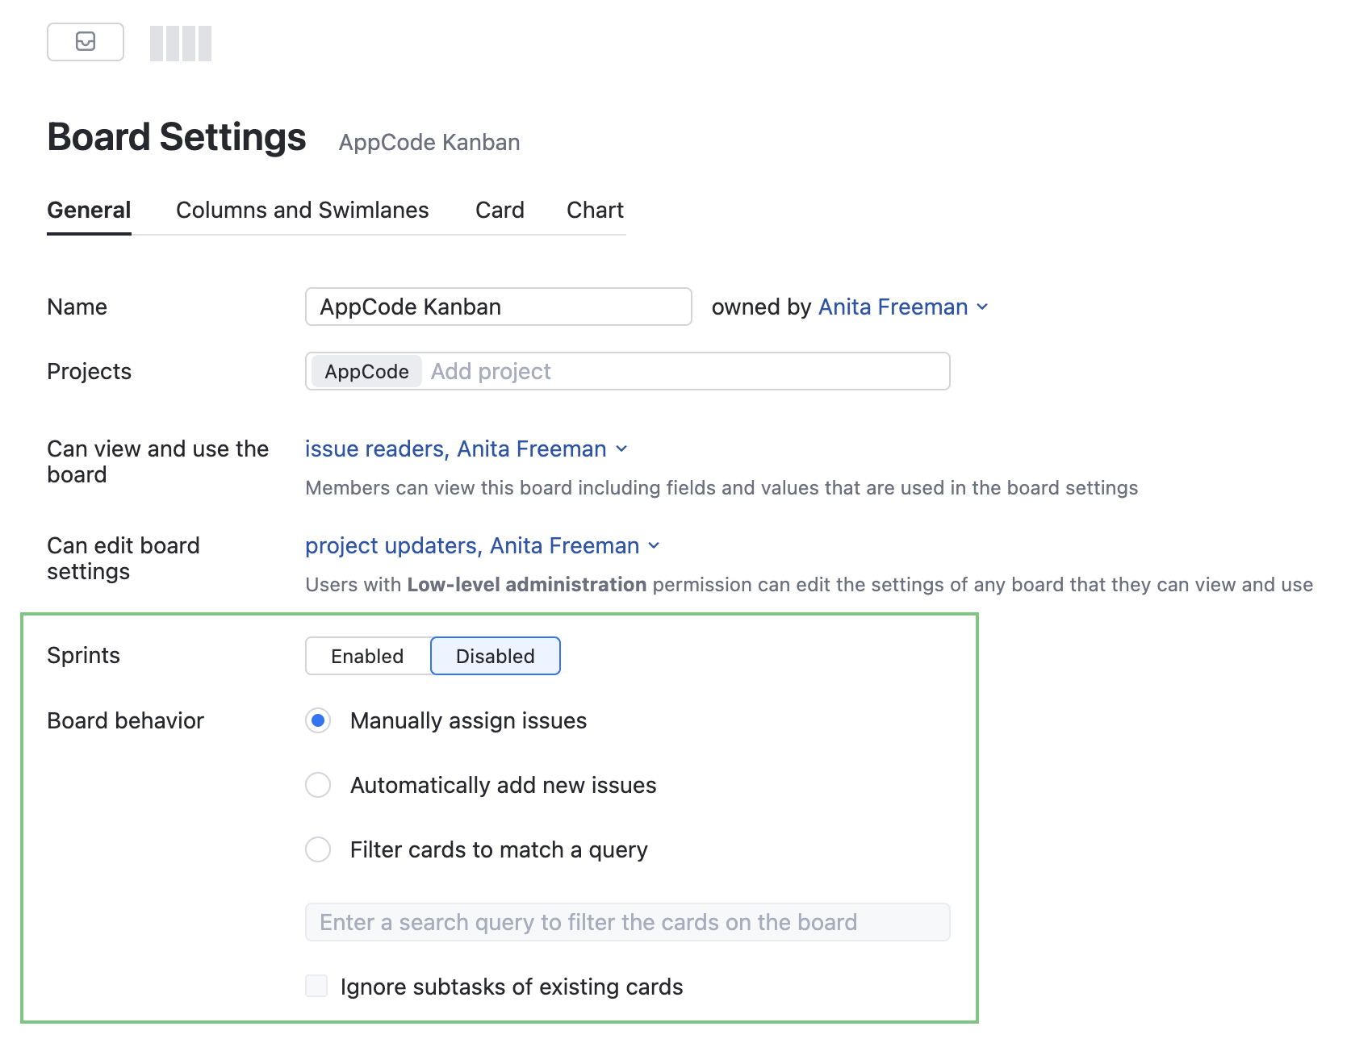Switch to the Columns and Swimlanes tab
This screenshot has width=1351, height=1039.
(302, 210)
